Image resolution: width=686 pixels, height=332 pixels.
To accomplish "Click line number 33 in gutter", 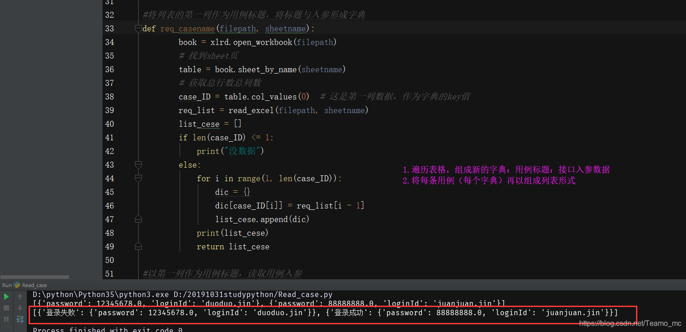I will pos(109,29).
